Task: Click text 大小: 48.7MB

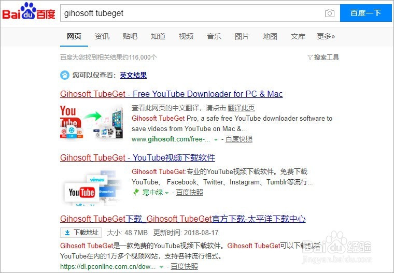Action: click(x=128, y=233)
